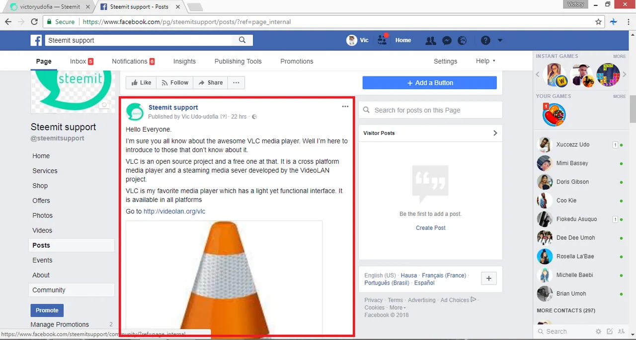Bookmark this page with the star icon
The image size is (636, 340).
[x=599, y=22]
